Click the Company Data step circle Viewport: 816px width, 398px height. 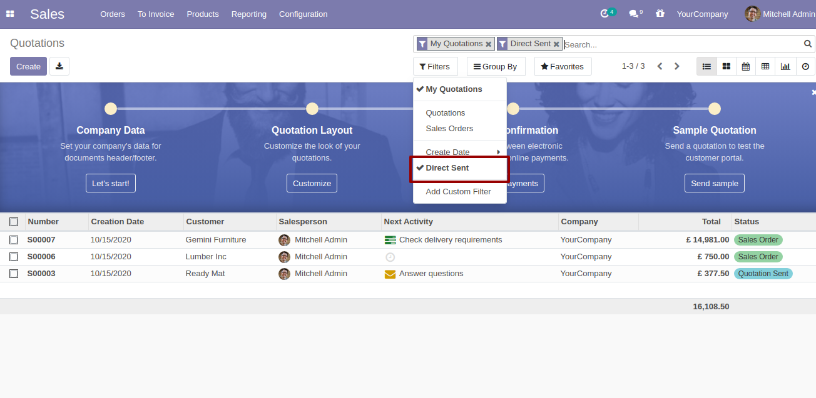tap(111, 109)
